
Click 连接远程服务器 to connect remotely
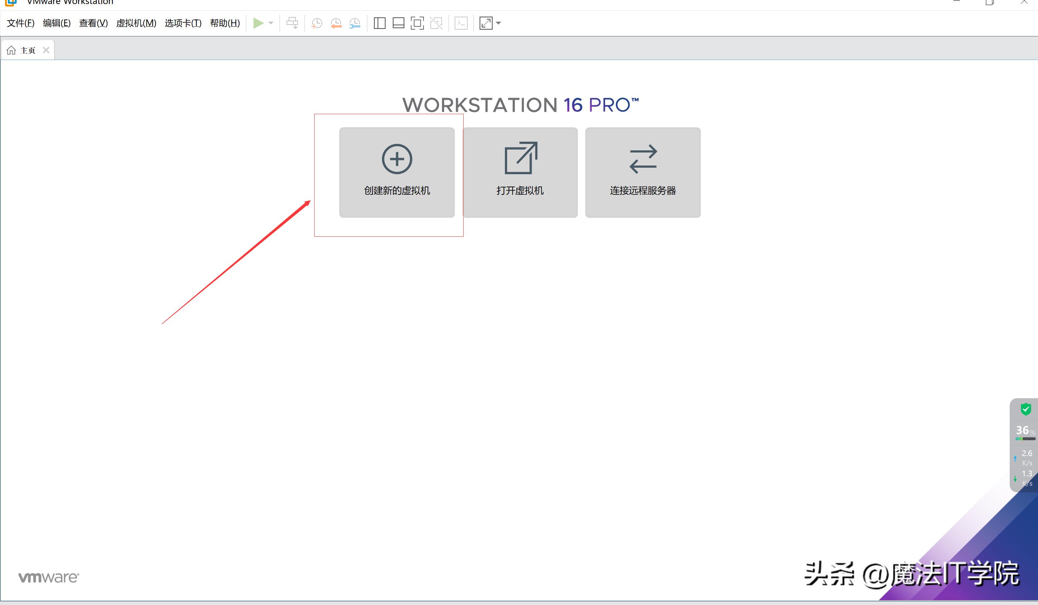tap(643, 172)
